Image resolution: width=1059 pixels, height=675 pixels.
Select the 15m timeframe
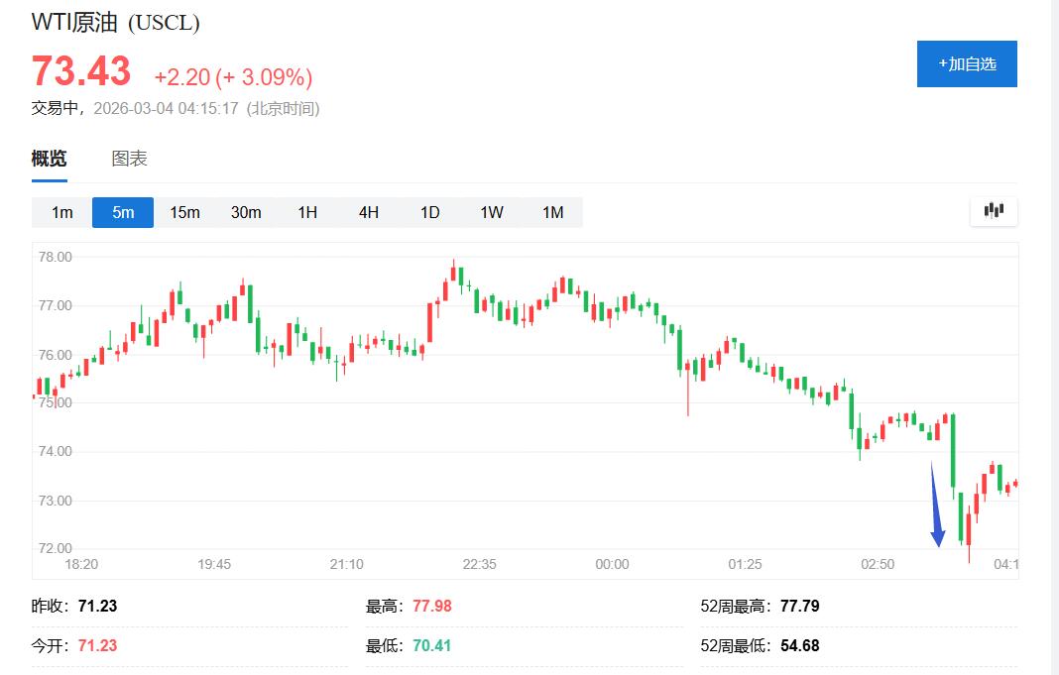[184, 212]
